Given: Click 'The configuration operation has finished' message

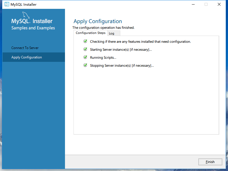Looking at the screenshot, I should coord(103,28).
